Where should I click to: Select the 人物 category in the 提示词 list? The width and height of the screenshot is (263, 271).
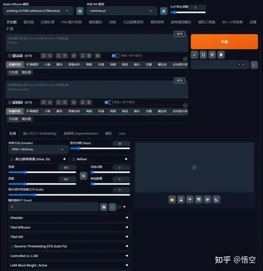coord(47,65)
